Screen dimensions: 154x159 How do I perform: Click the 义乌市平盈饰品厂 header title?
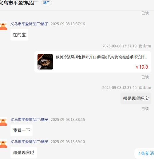[x=19, y=3]
